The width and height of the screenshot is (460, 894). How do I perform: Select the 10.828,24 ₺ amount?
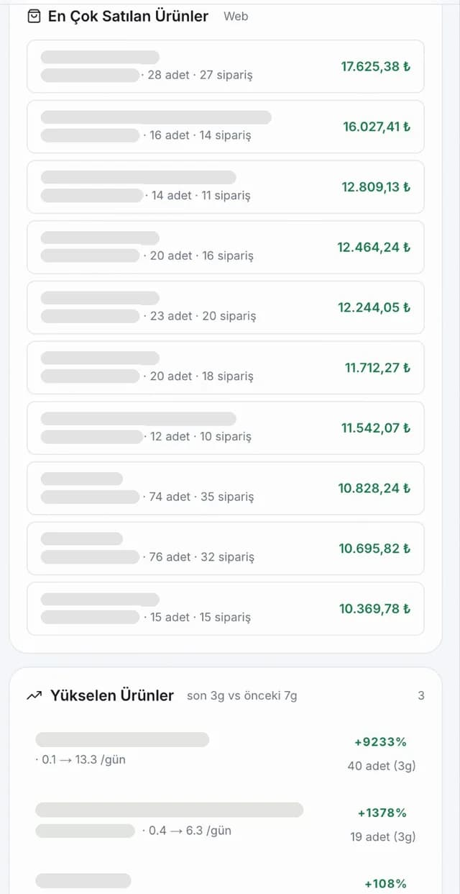[374, 488]
